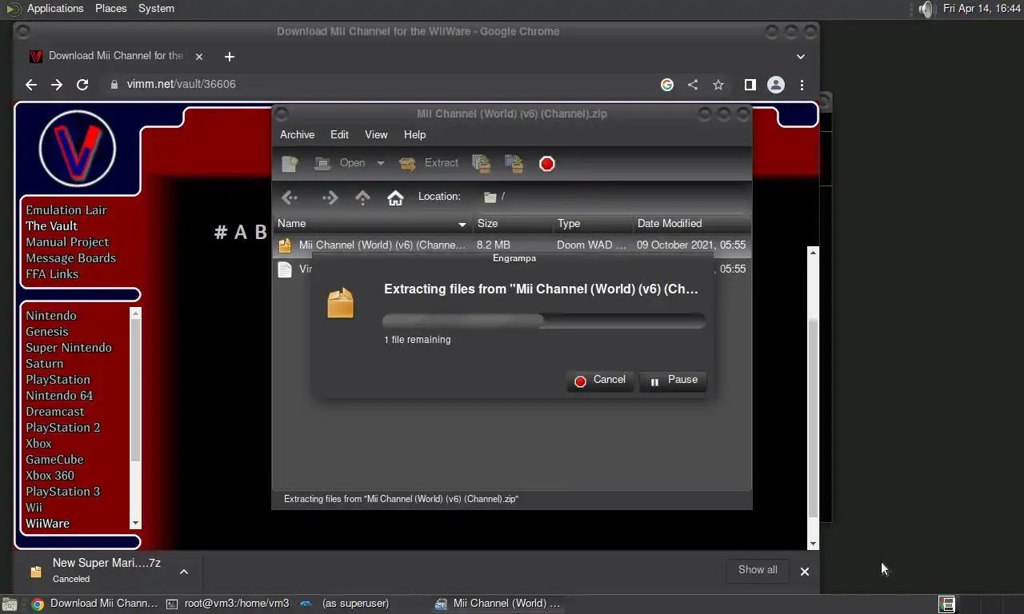Open the System menu
1024x614 pixels.
[x=156, y=9]
